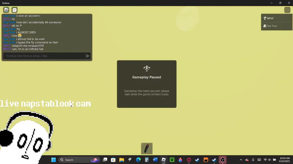Open the microphone tray icon
293x164 pixels.
click(x=253, y=160)
